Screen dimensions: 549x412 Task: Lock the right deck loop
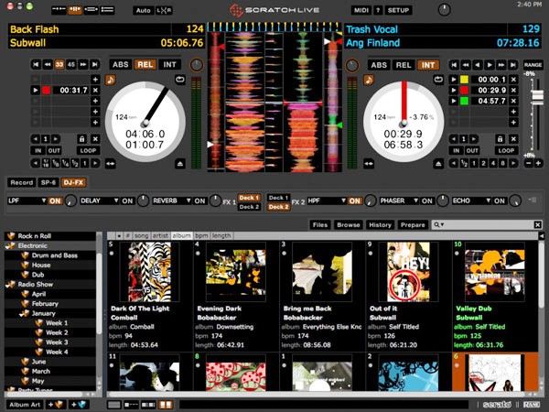tap(500, 139)
